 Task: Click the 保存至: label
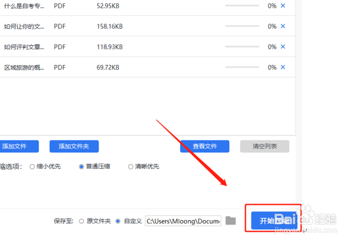64,221
